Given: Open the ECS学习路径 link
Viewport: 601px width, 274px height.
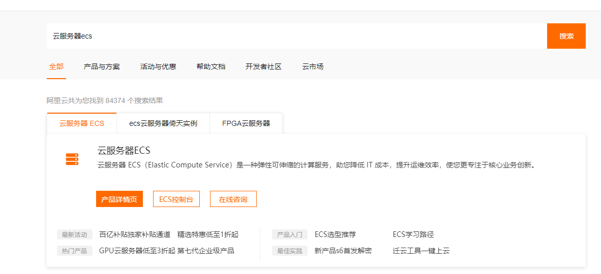Looking at the screenshot, I should tap(413, 234).
